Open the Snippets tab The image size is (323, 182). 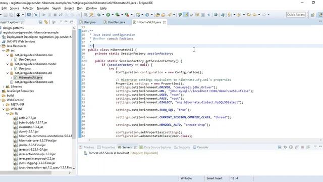[182, 147]
